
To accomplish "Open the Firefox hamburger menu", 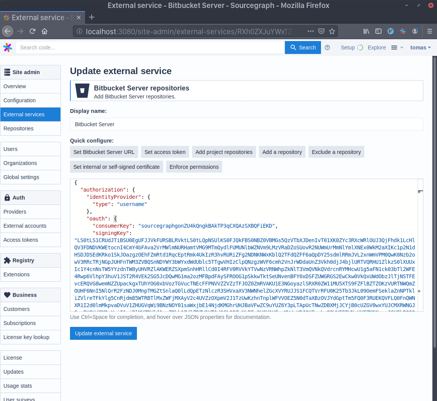I will pyautogui.click(x=430, y=31).
